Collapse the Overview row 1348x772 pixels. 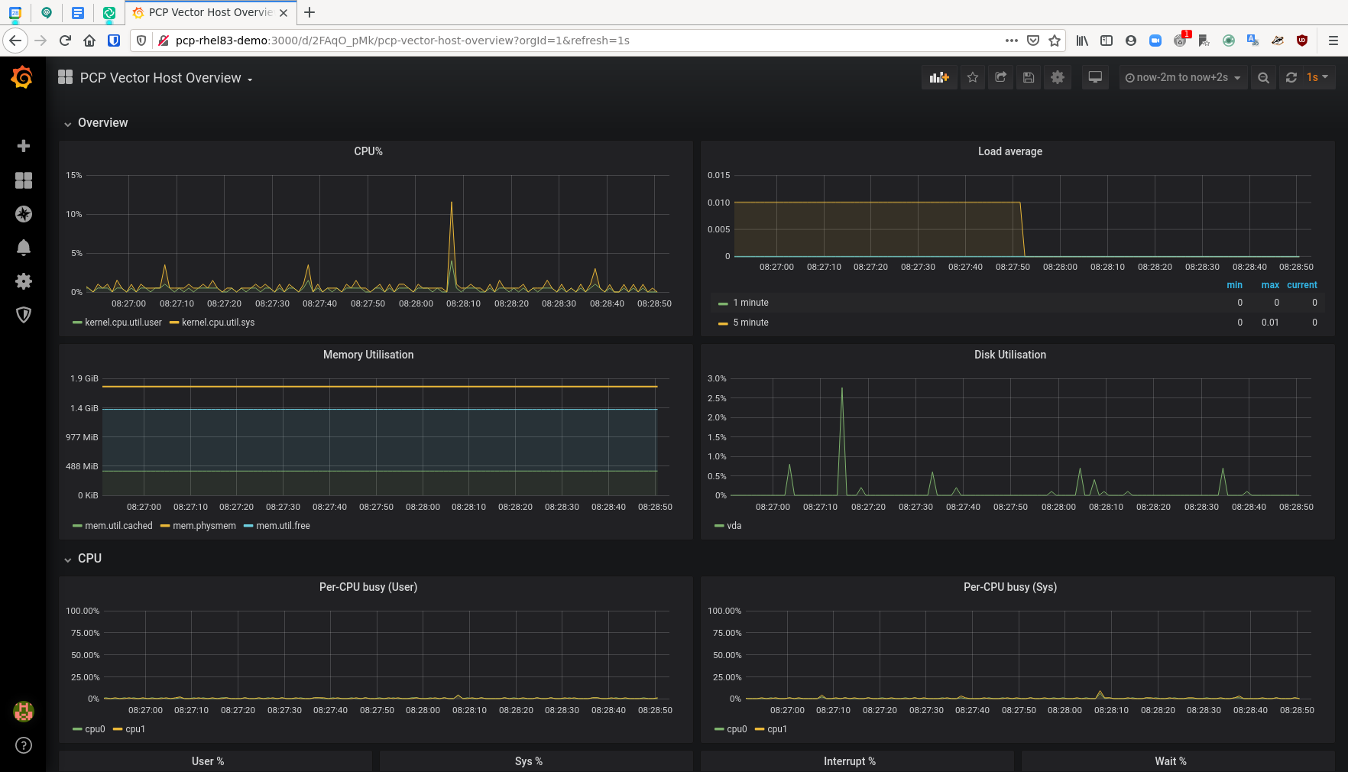(x=102, y=122)
